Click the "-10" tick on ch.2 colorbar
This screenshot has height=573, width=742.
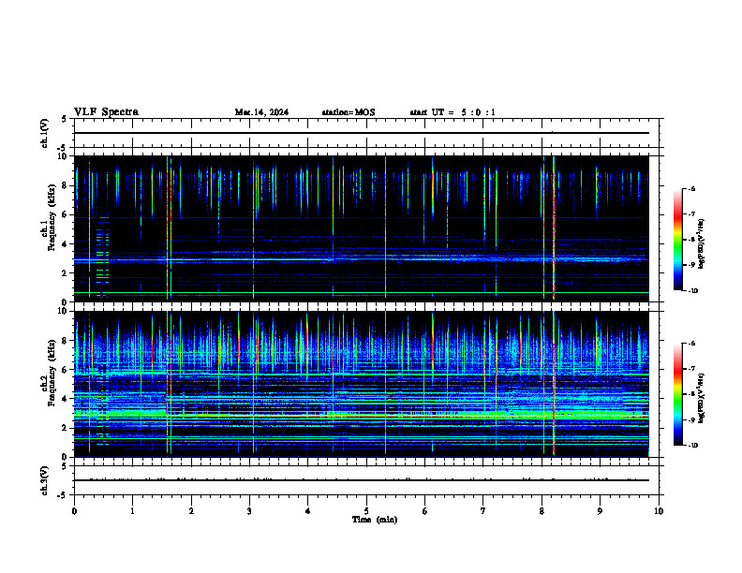click(693, 446)
